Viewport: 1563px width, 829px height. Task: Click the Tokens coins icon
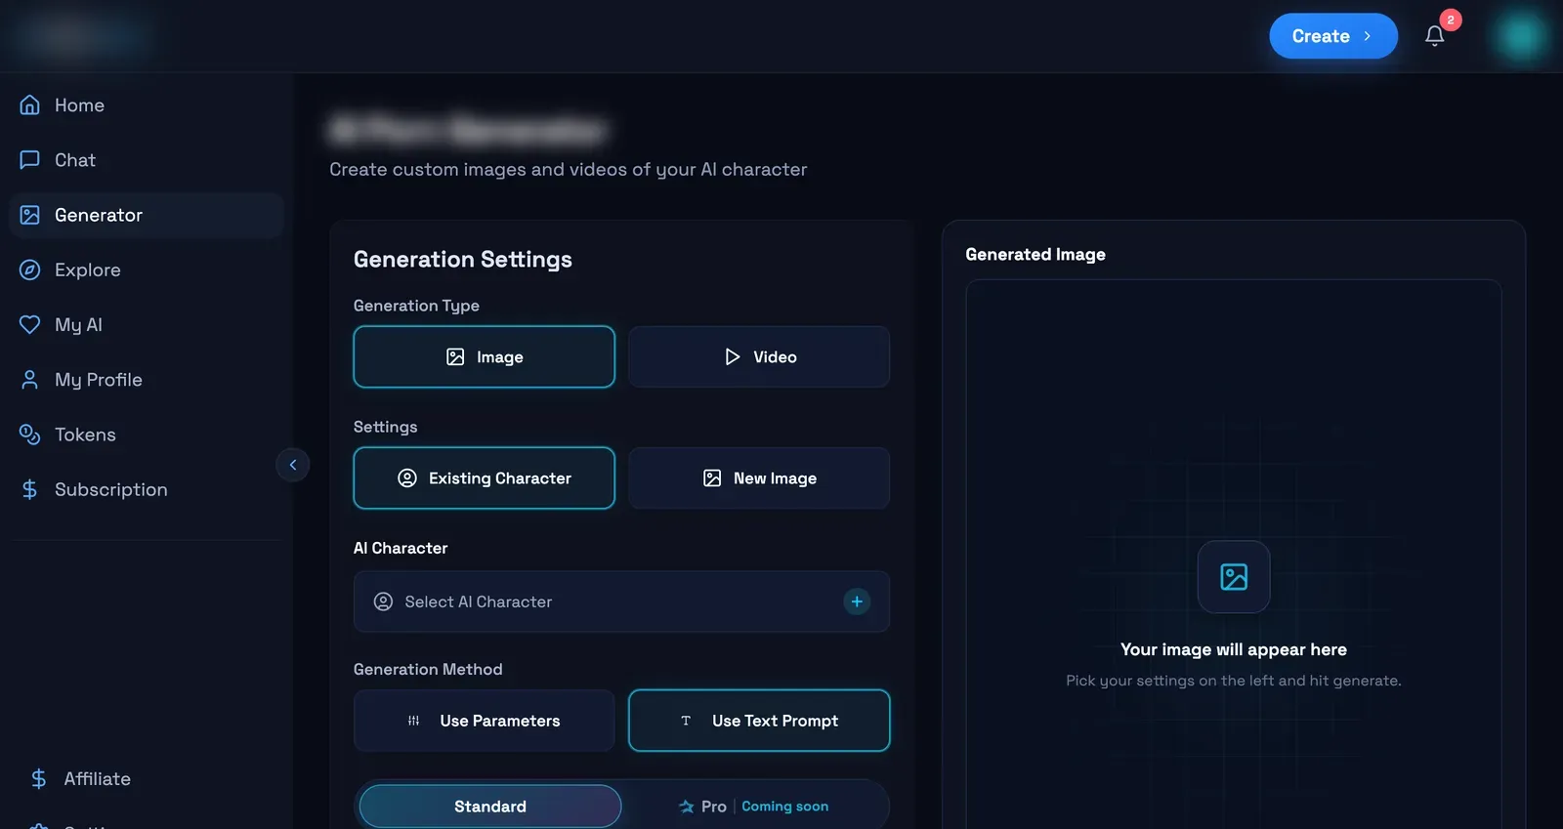[x=30, y=435]
